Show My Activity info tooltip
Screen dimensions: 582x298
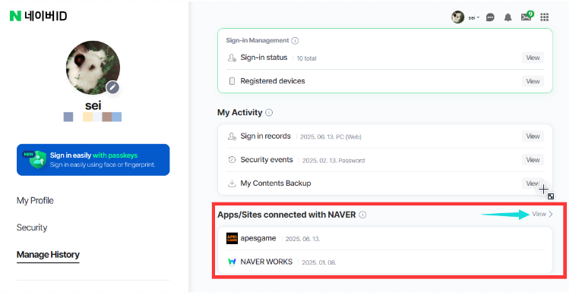(269, 113)
